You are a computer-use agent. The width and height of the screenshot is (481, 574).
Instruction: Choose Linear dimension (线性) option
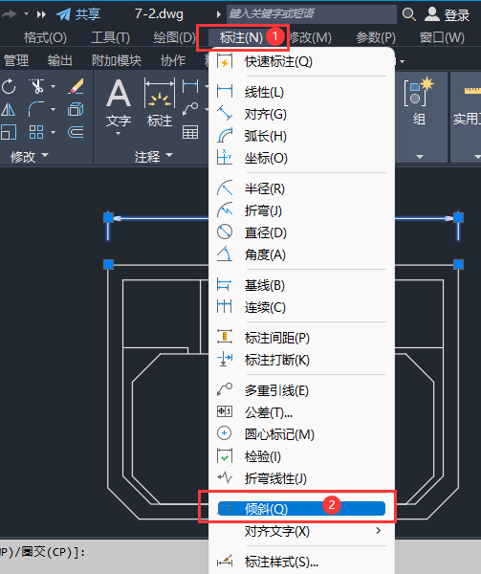click(x=301, y=92)
